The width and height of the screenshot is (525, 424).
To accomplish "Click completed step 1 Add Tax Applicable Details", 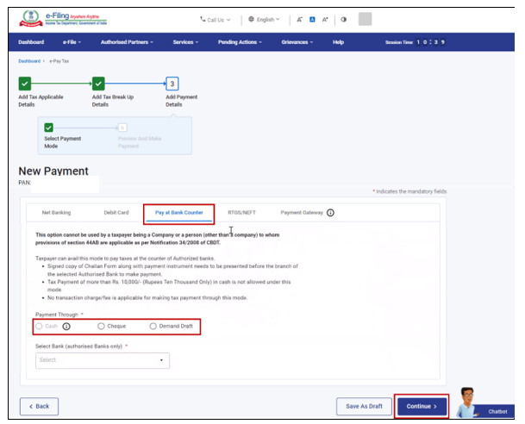I will point(25,84).
